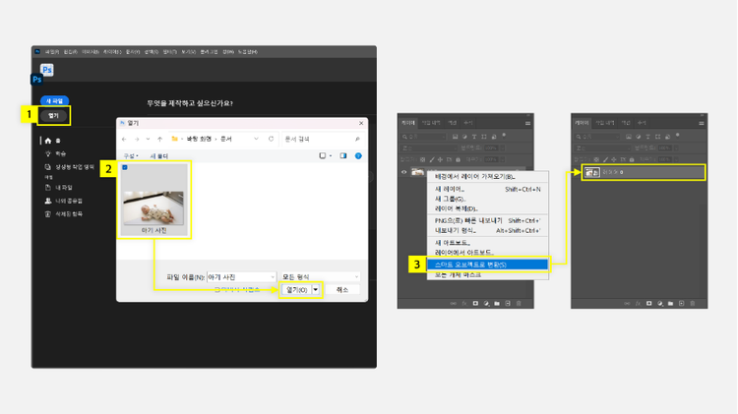Image resolution: width=738 pixels, height=414 pixels.
Task: Click 취소 to cancel the dialog
Action: click(x=342, y=290)
